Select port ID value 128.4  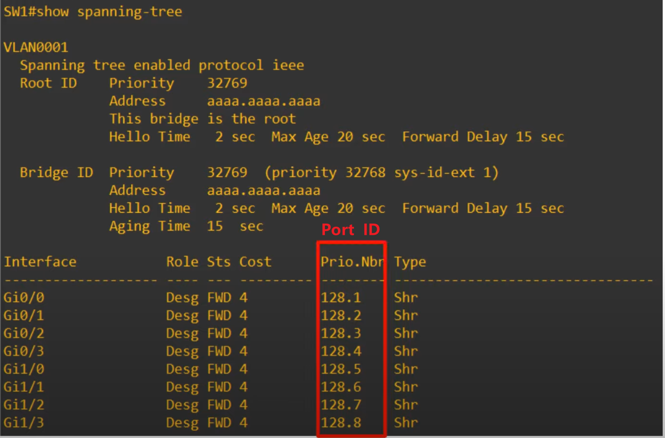tap(341, 351)
